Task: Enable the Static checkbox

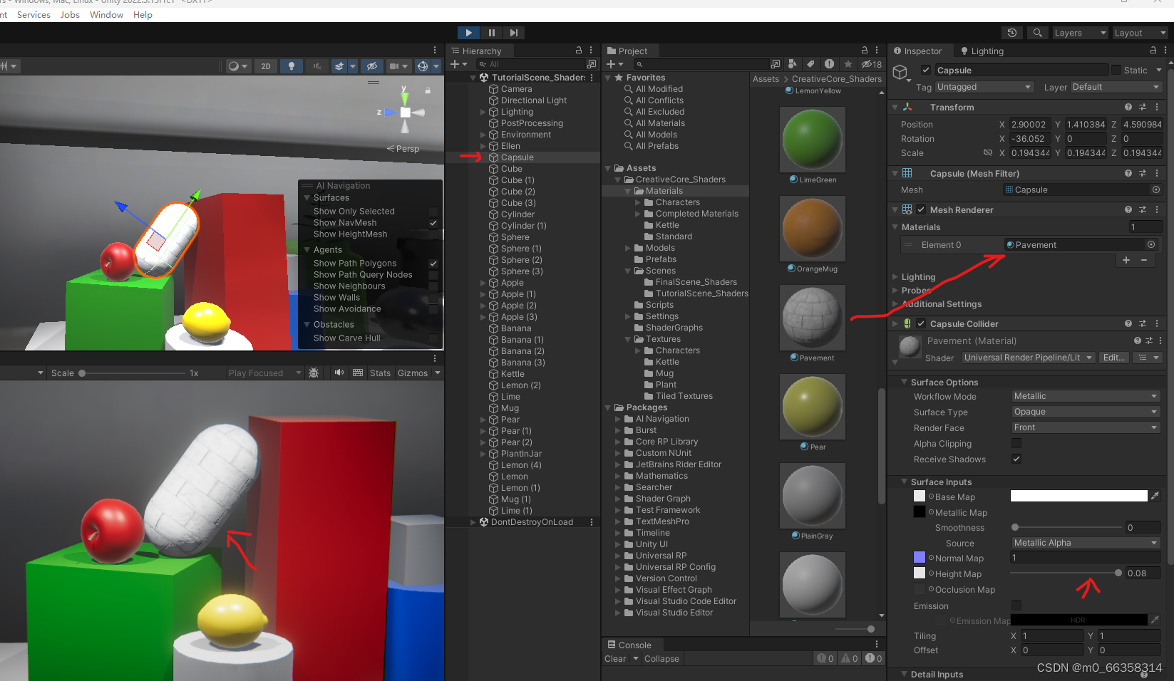Action: (1116, 70)
